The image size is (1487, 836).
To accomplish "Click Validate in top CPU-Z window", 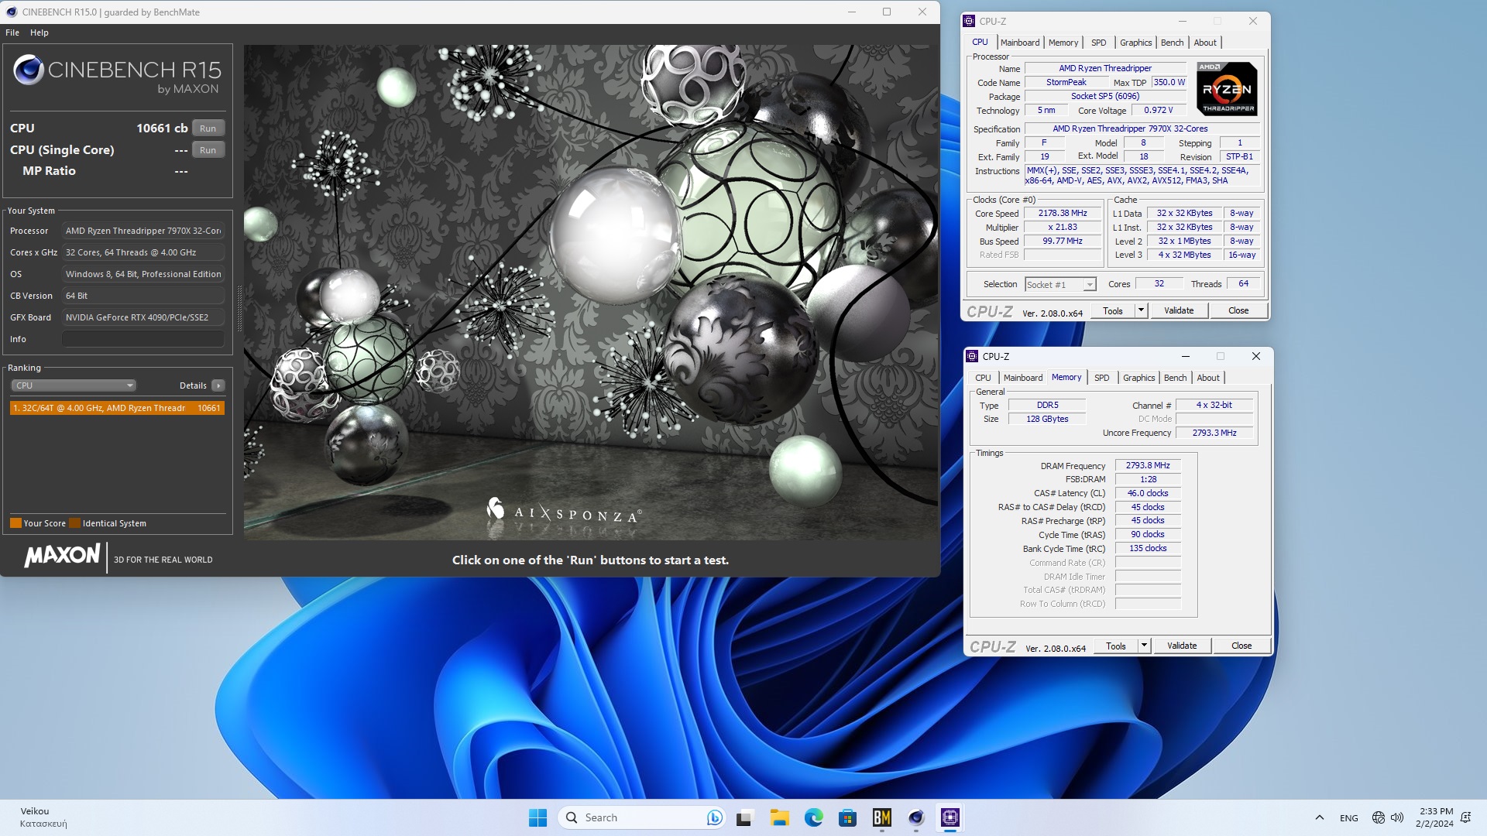I will tap(1179, 311).
